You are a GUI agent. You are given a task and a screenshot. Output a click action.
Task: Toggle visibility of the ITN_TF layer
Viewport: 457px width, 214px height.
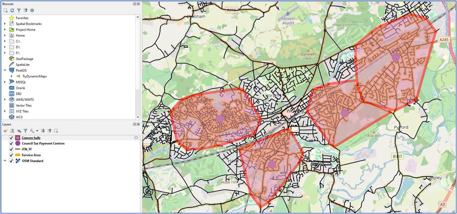pos(11,149)
